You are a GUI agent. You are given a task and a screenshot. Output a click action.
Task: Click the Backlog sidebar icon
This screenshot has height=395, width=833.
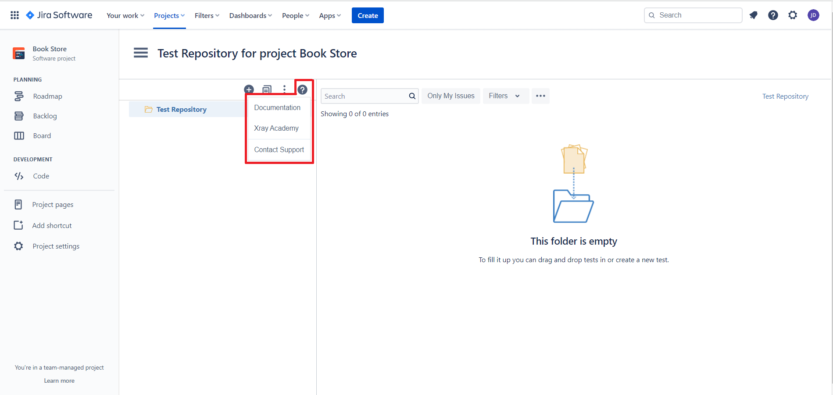[x=19, y=116]
